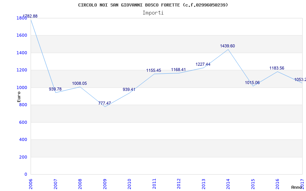306x191 pixels.
Task: Click the Importi subtitle
Action: point(153,13)
